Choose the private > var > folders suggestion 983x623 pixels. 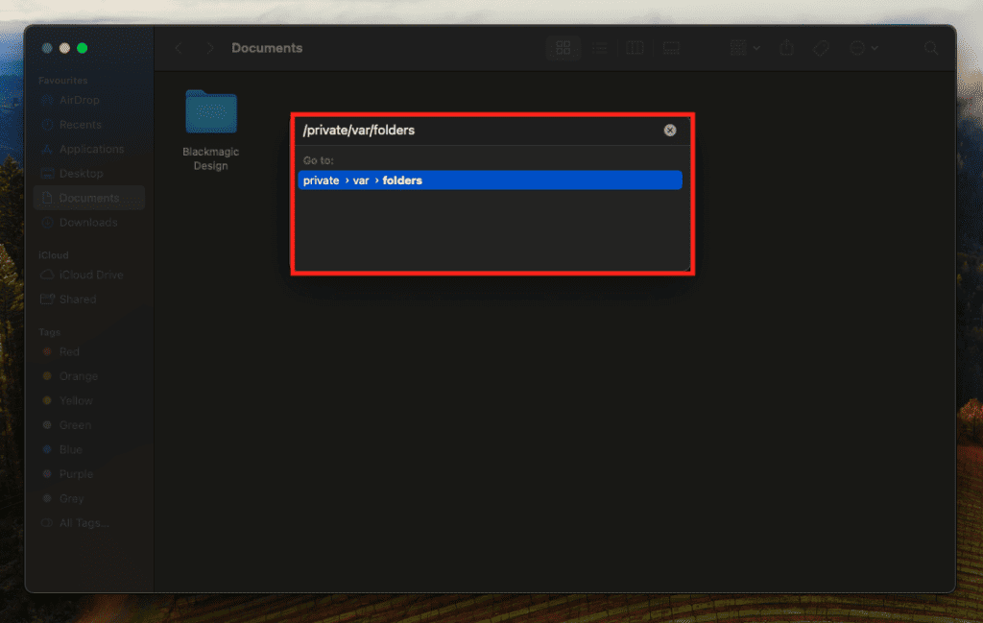click(x=490, y=180)
